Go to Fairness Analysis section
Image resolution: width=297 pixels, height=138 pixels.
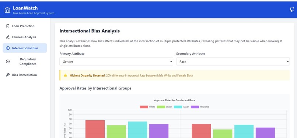click(25, 37)
